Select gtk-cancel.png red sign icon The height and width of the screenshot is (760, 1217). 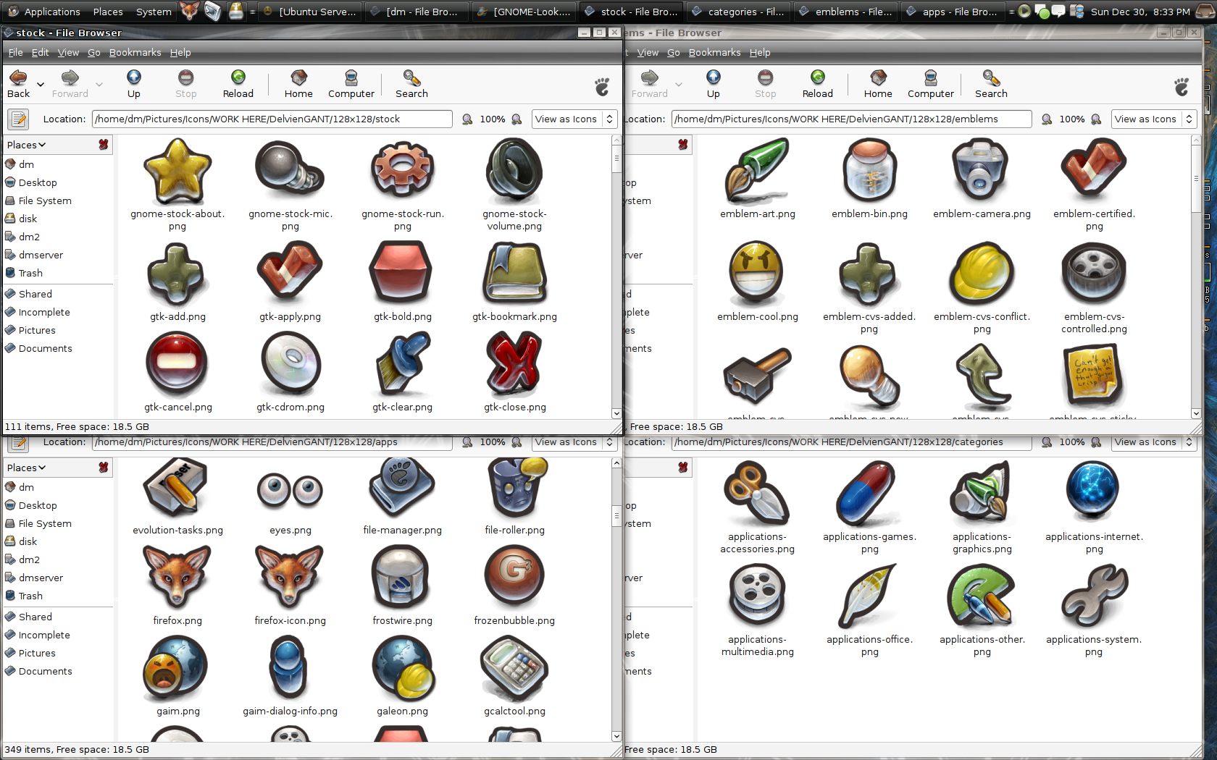[177, 363]
